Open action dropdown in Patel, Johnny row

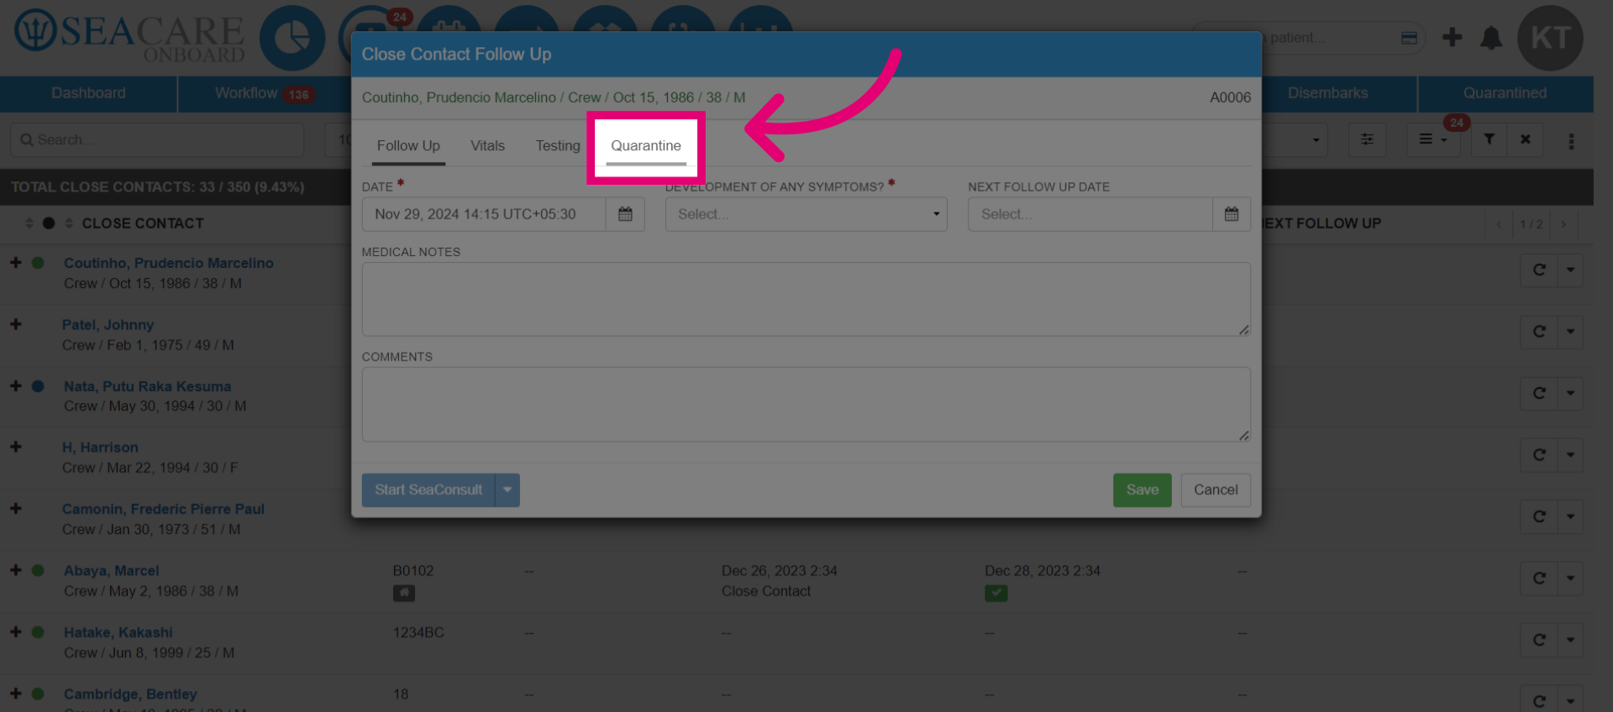[x=1570, y=332]
